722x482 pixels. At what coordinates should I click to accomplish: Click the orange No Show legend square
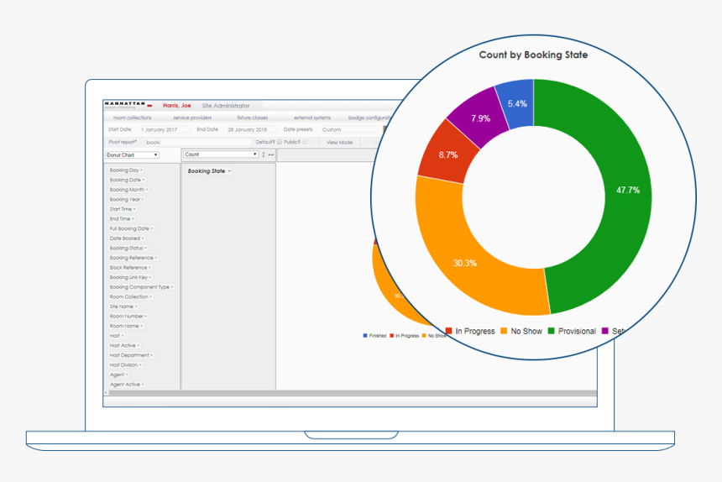click(x=504, y=331)
